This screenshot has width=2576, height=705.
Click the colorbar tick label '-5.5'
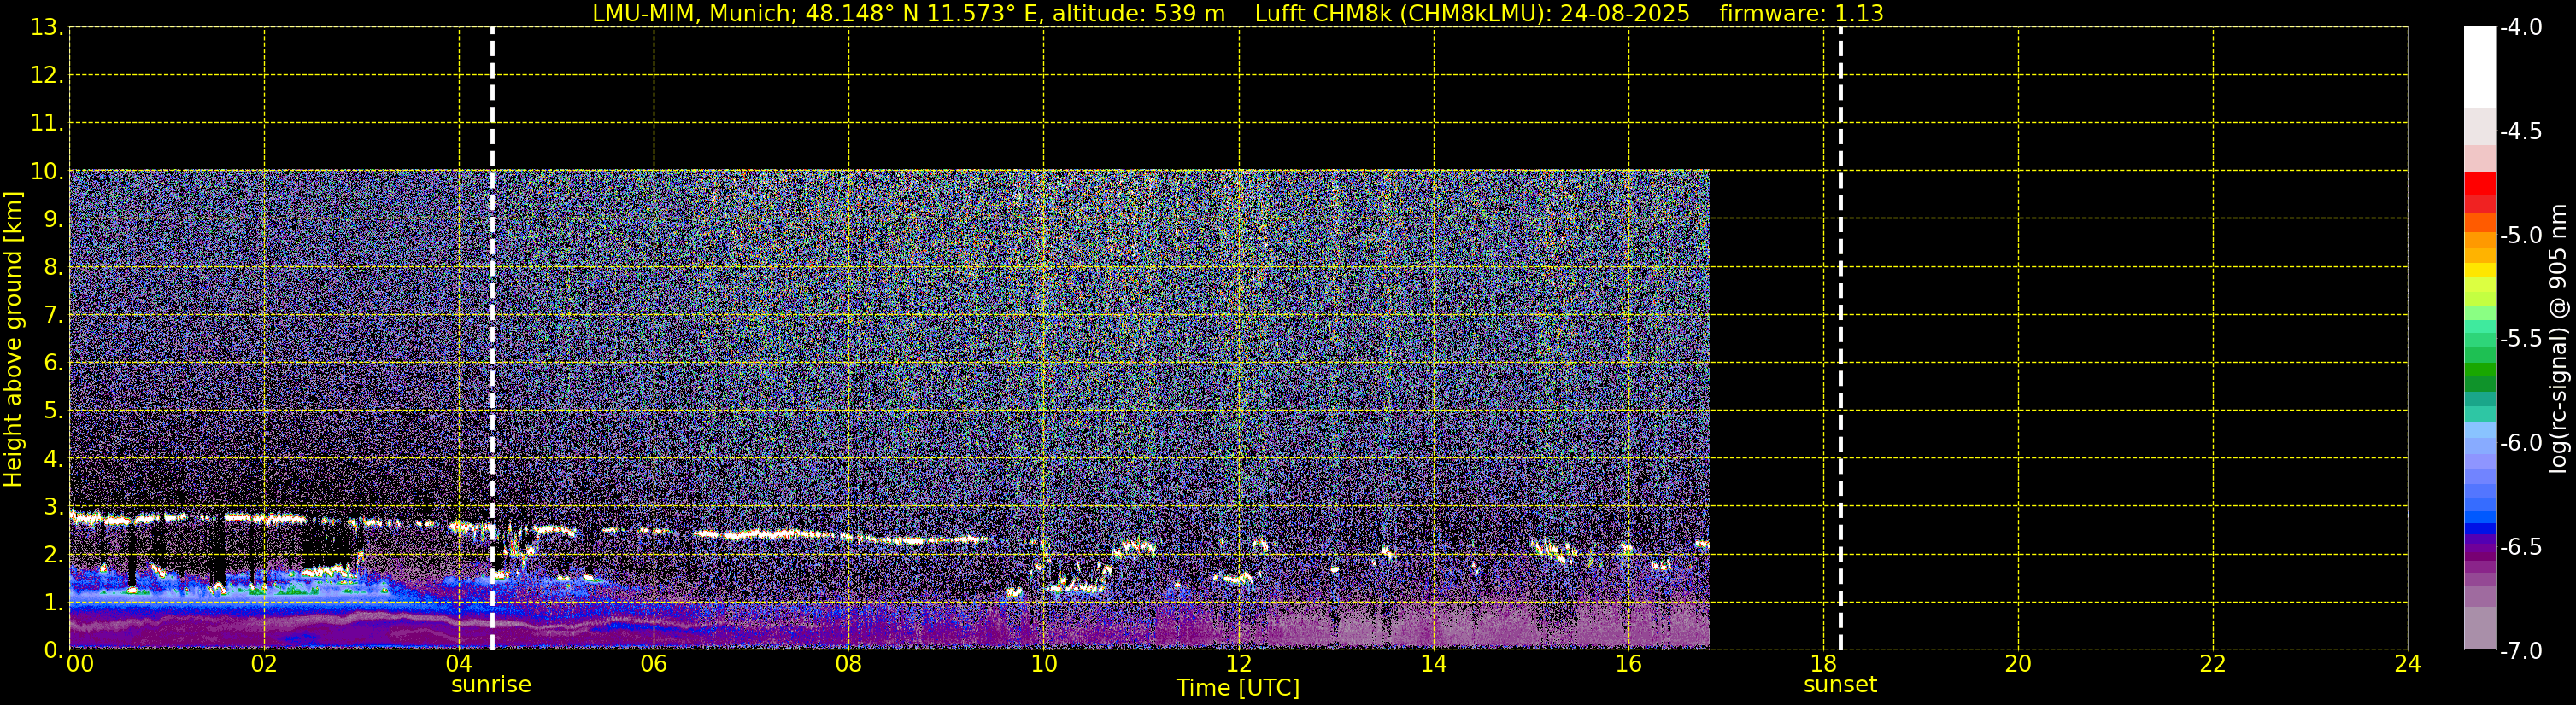coord(2520,340)
